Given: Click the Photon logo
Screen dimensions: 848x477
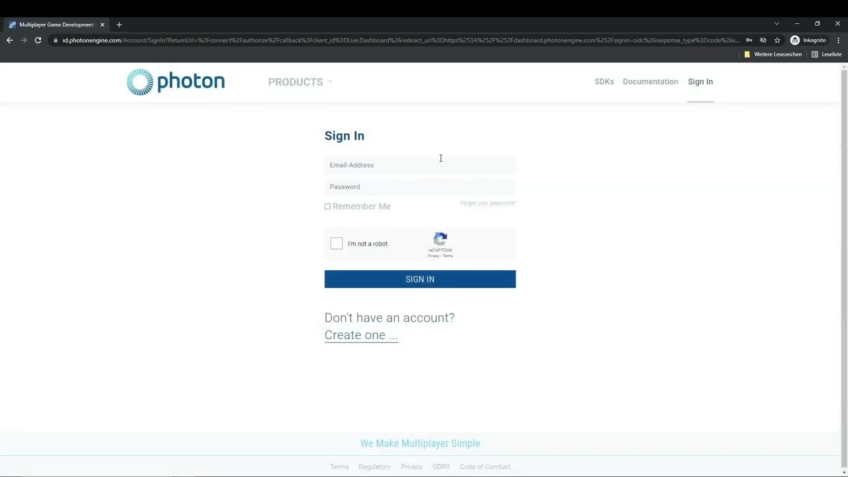Looking at the screenshot, I should tap(176, 82).
